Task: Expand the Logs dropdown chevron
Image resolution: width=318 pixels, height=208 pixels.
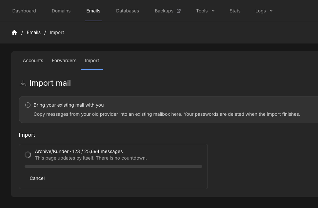Action: click(271, 11)
